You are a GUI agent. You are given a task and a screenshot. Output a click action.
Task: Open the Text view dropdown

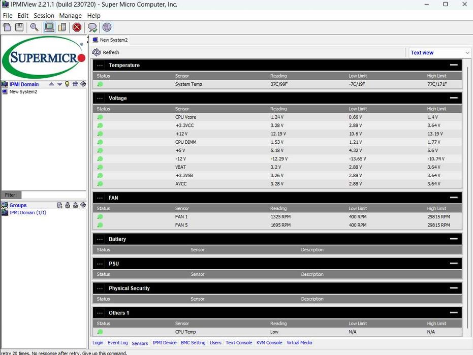click(440, 52)
